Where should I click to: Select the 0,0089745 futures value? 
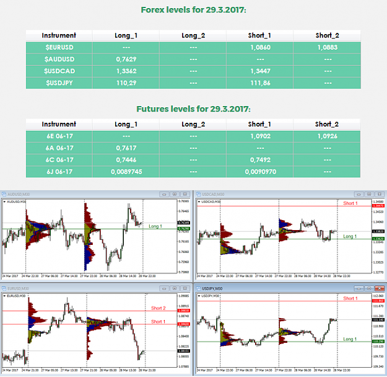tap(126, 172)
